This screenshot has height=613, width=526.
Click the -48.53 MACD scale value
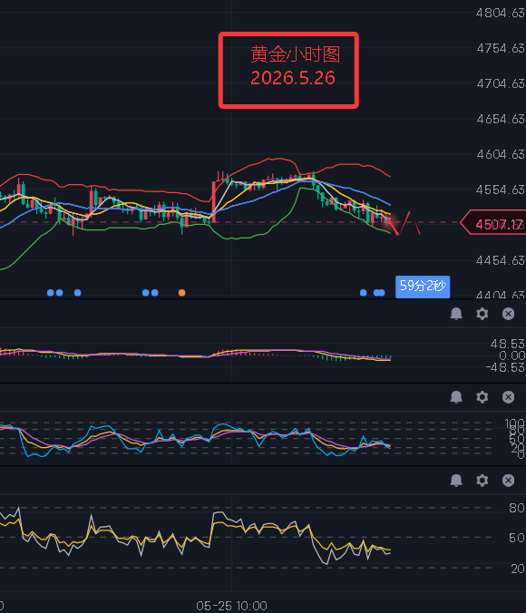[x=505, y=367]
